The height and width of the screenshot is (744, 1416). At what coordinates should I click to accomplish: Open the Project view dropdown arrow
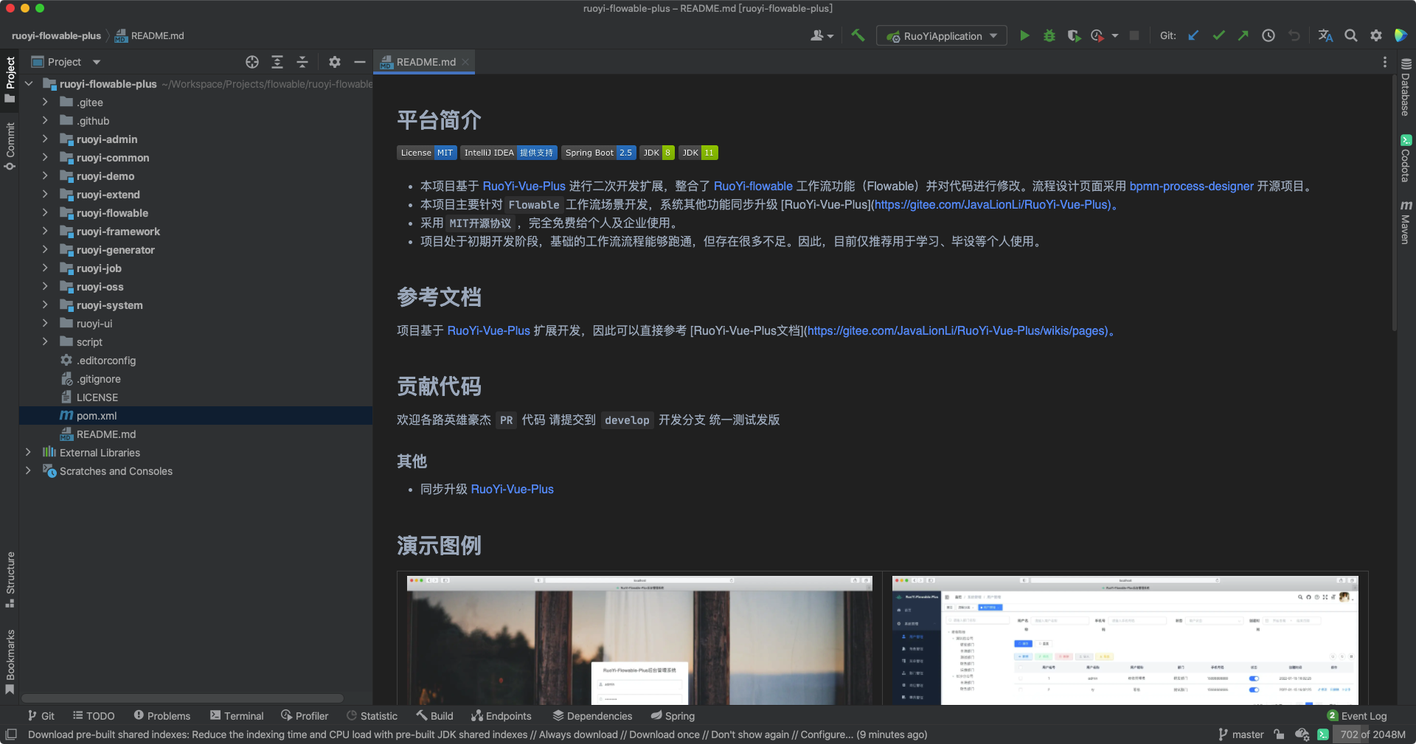[x=97, y=62]
